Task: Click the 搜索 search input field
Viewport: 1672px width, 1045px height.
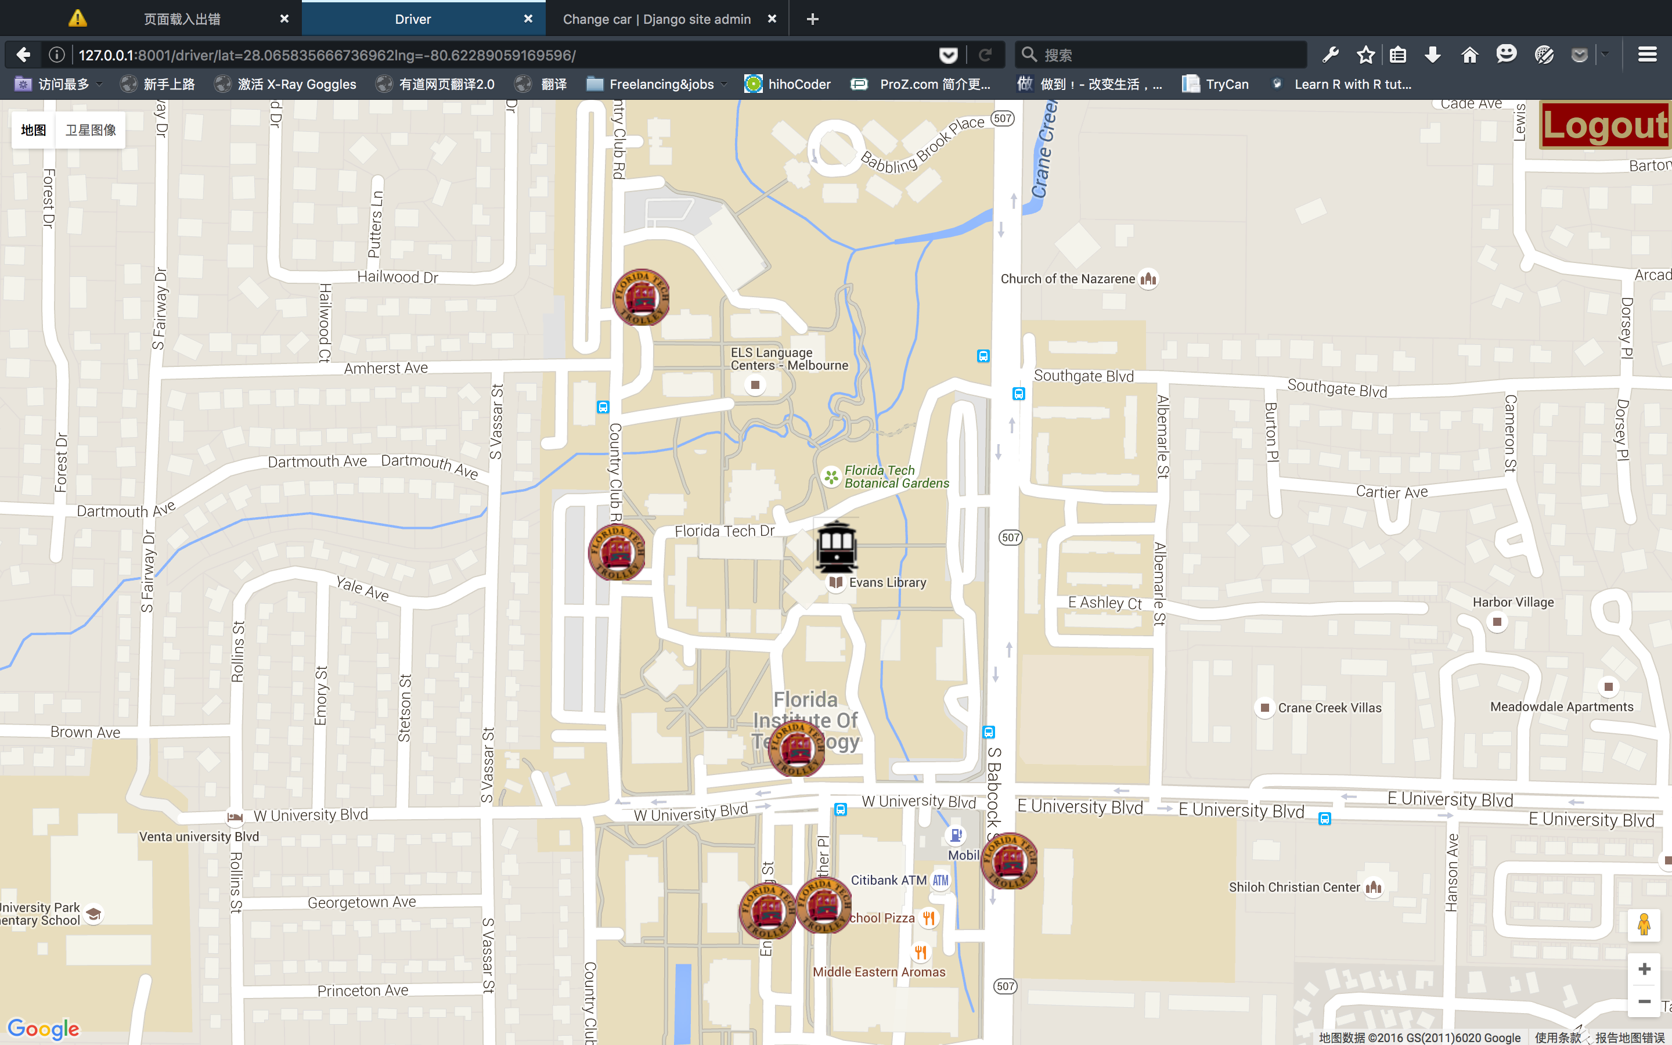Action: [x=1167, y=55]
